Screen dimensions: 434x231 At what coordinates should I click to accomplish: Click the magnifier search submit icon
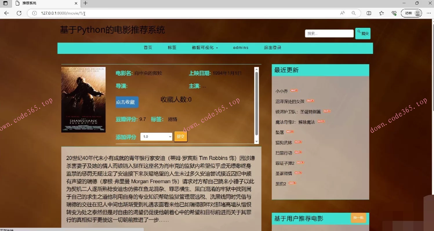(x=359, y=31)
